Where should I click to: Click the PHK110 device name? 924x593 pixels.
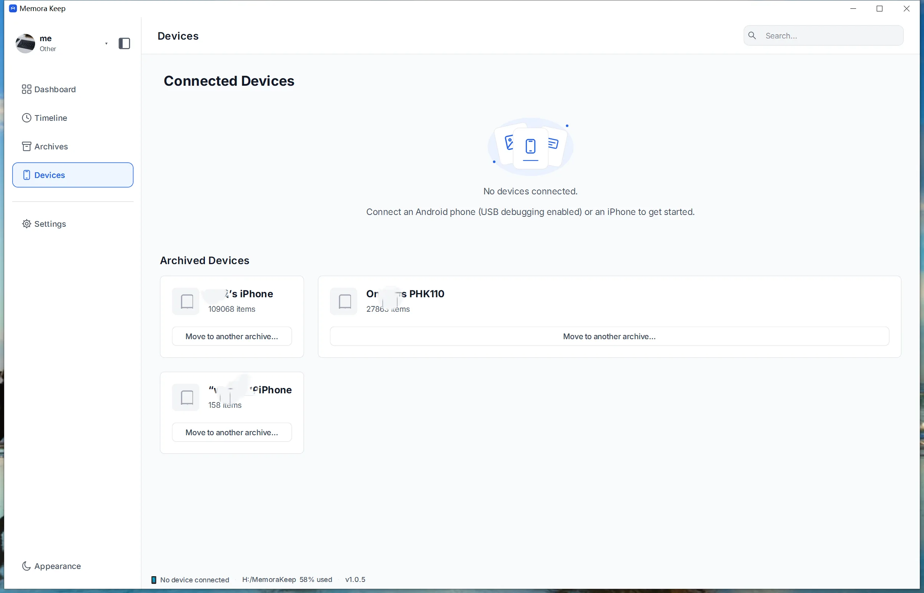tap(405, 294)
